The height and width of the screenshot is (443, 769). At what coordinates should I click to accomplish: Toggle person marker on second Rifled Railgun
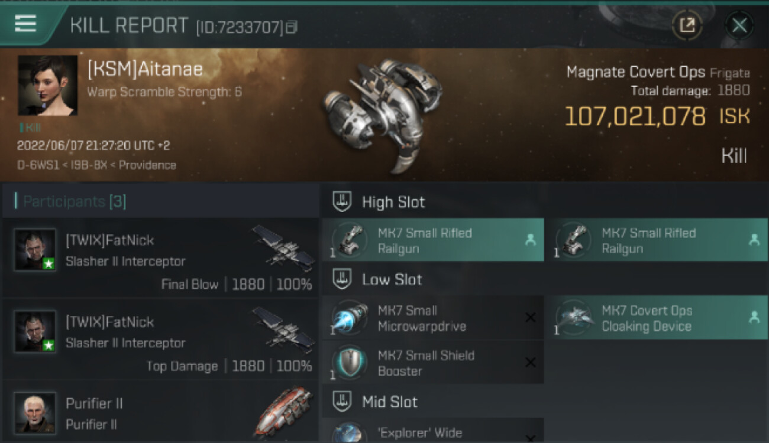(754, 240)
